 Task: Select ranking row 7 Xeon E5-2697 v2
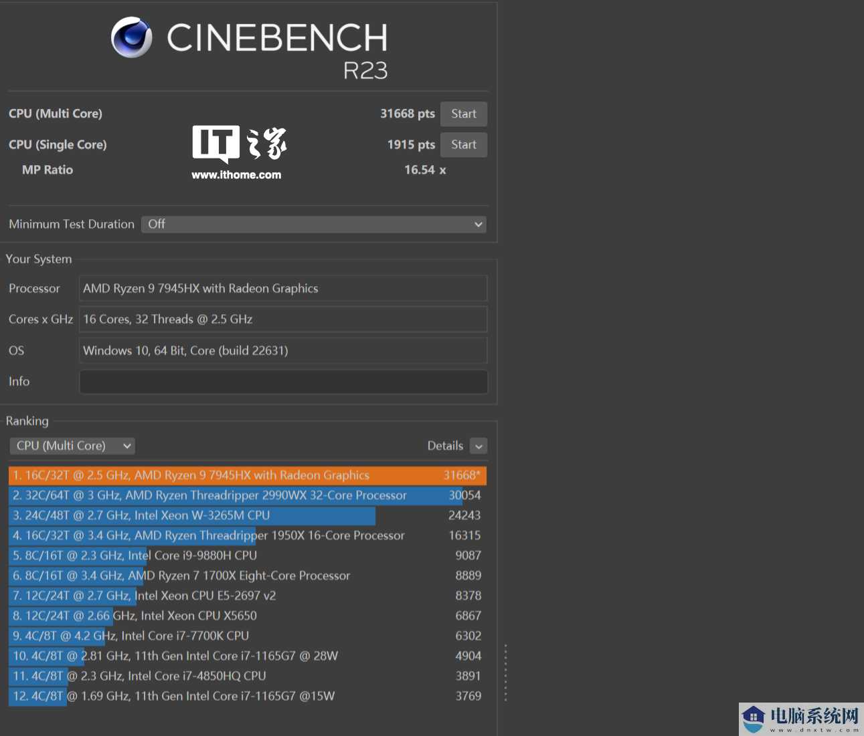pyautogui.click(x=248, y=596)
